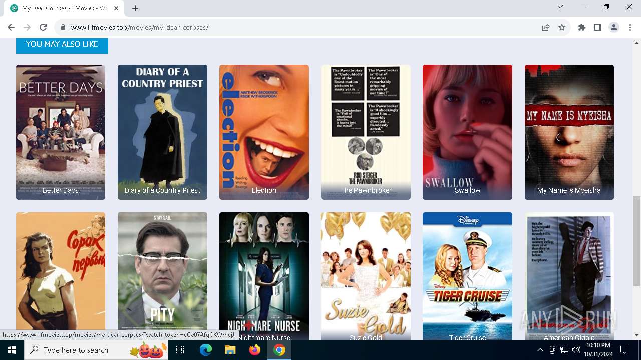Open the taskbar clock and date

point(598,350)
